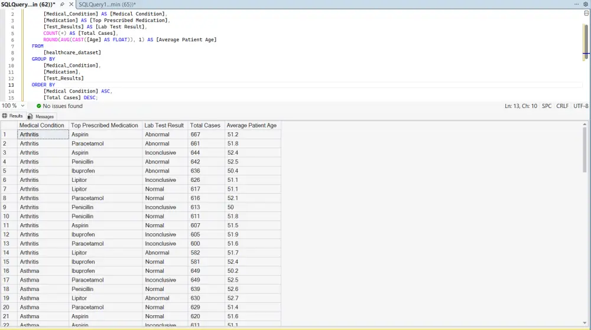Click the ROUND function on line 6

(50, 40)
